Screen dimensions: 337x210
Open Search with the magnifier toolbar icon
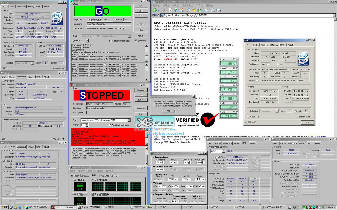(188, 10)
